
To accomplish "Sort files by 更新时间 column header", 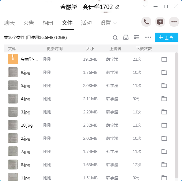I will [55, 48].
